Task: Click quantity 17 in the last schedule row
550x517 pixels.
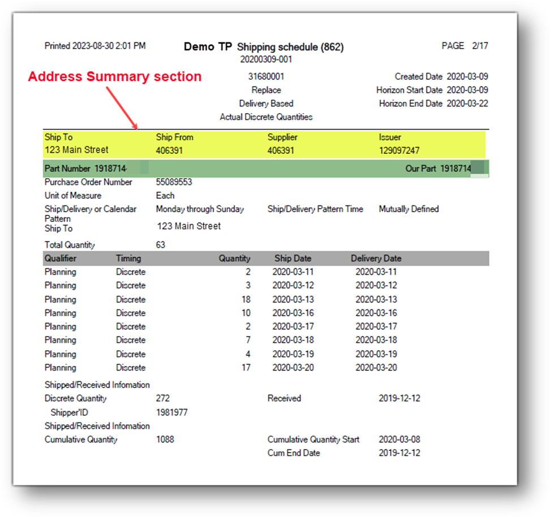Action: click(x=246, y=368)
